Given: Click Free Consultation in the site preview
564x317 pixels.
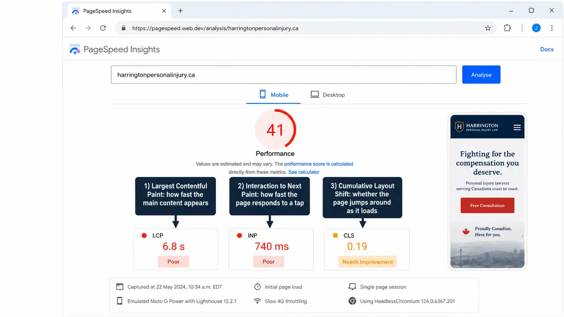Looking at the screenshot, I should point(487,205).
